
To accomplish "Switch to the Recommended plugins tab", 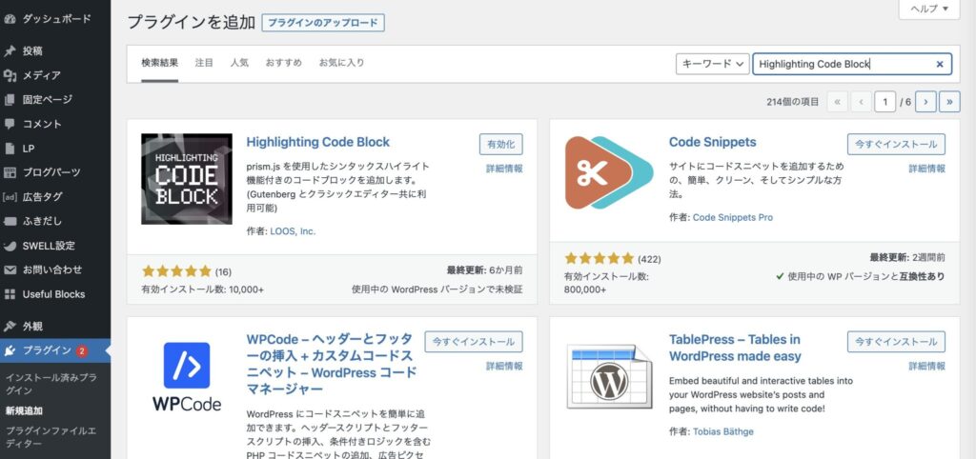I will [x=284, y=63].
